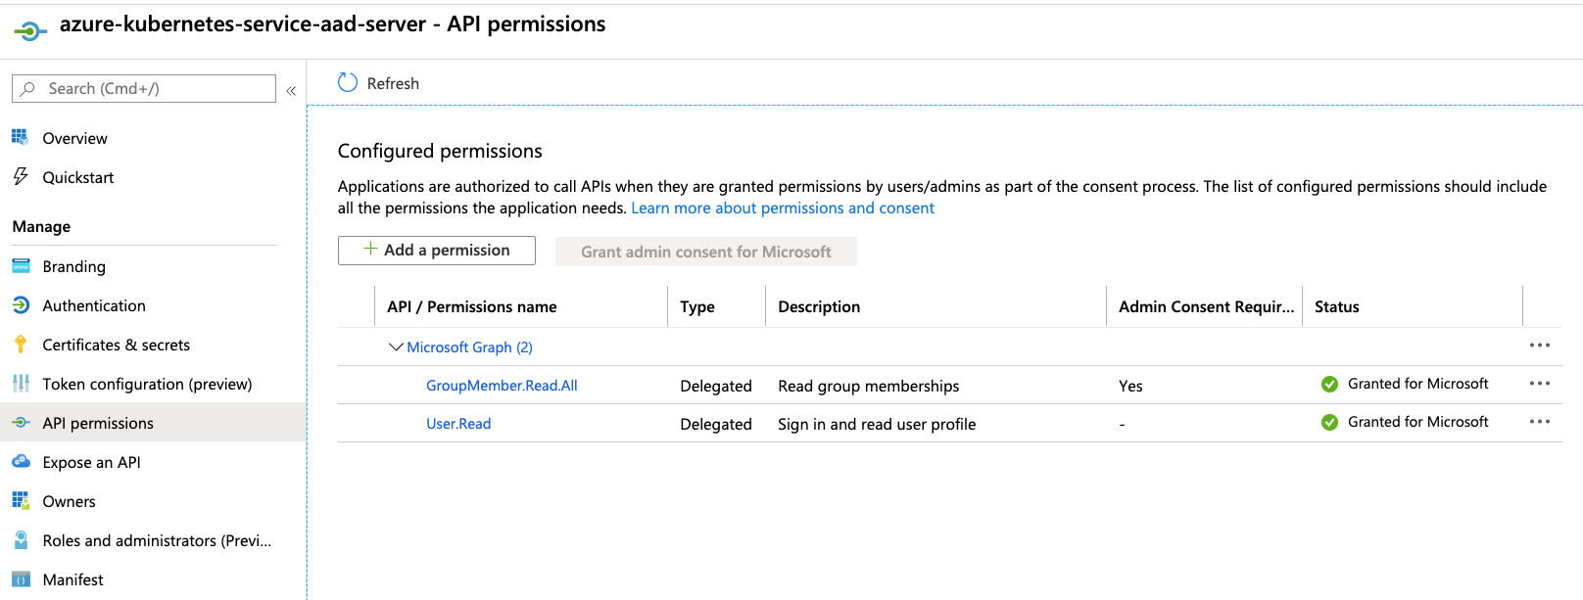The height and width of the screenshot is (600, 1583).
Task: Click the API / Permissions name column header
Action: (x=472, y=306)
